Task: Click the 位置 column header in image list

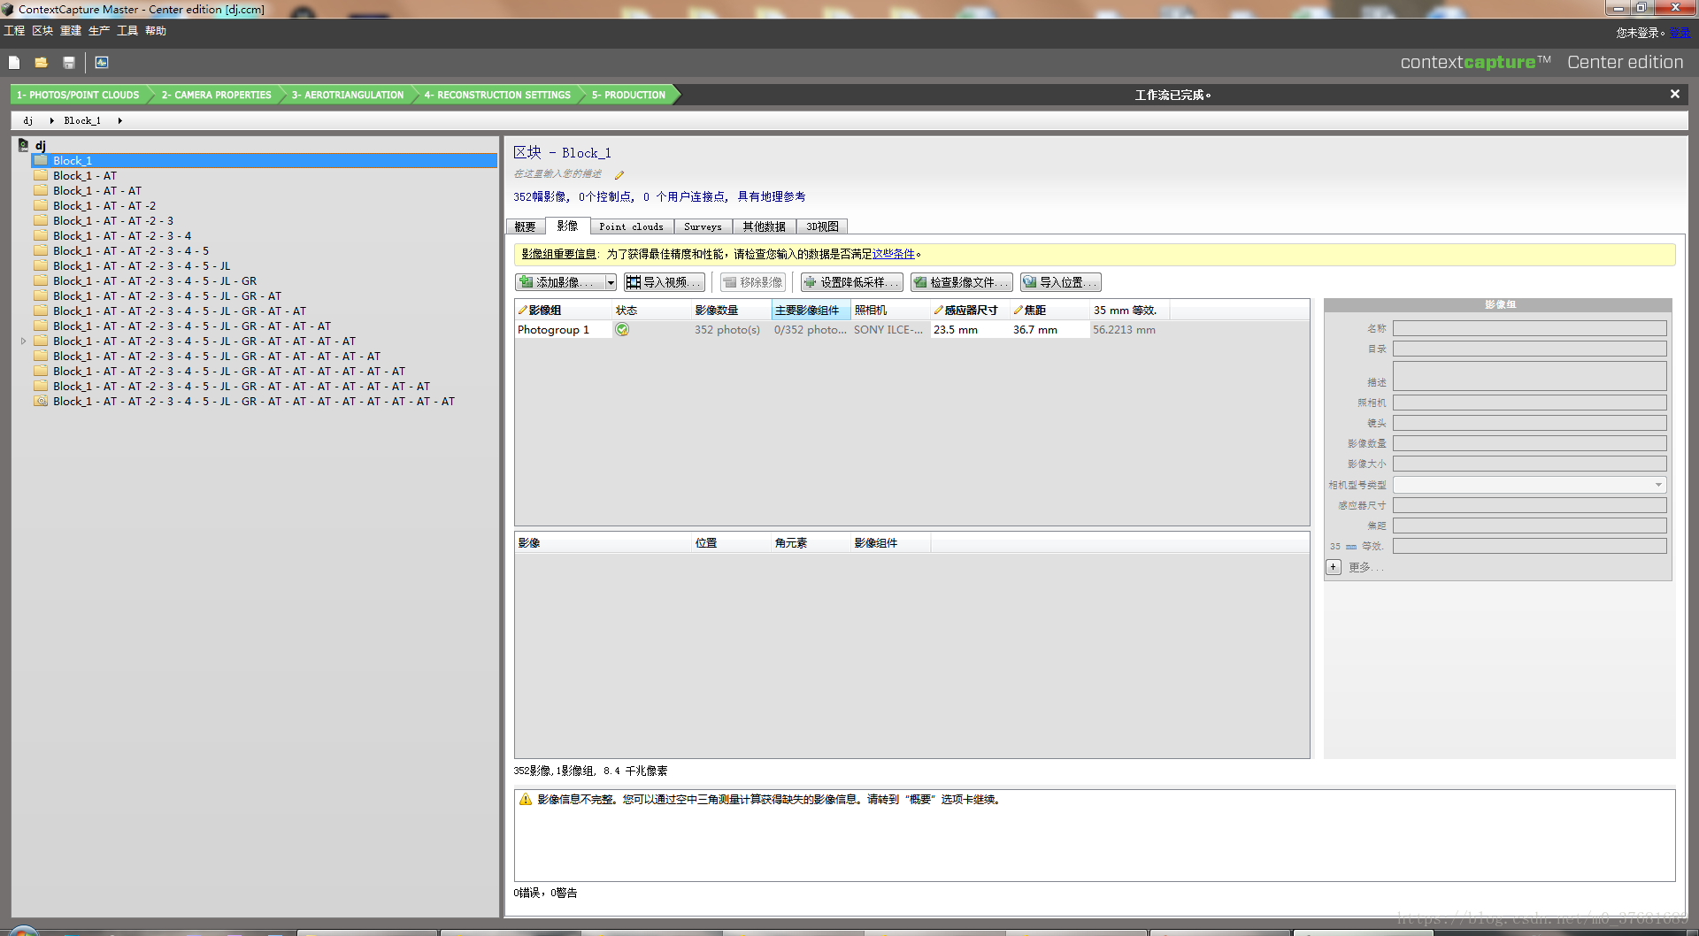Action: click(x=731, y=542)
